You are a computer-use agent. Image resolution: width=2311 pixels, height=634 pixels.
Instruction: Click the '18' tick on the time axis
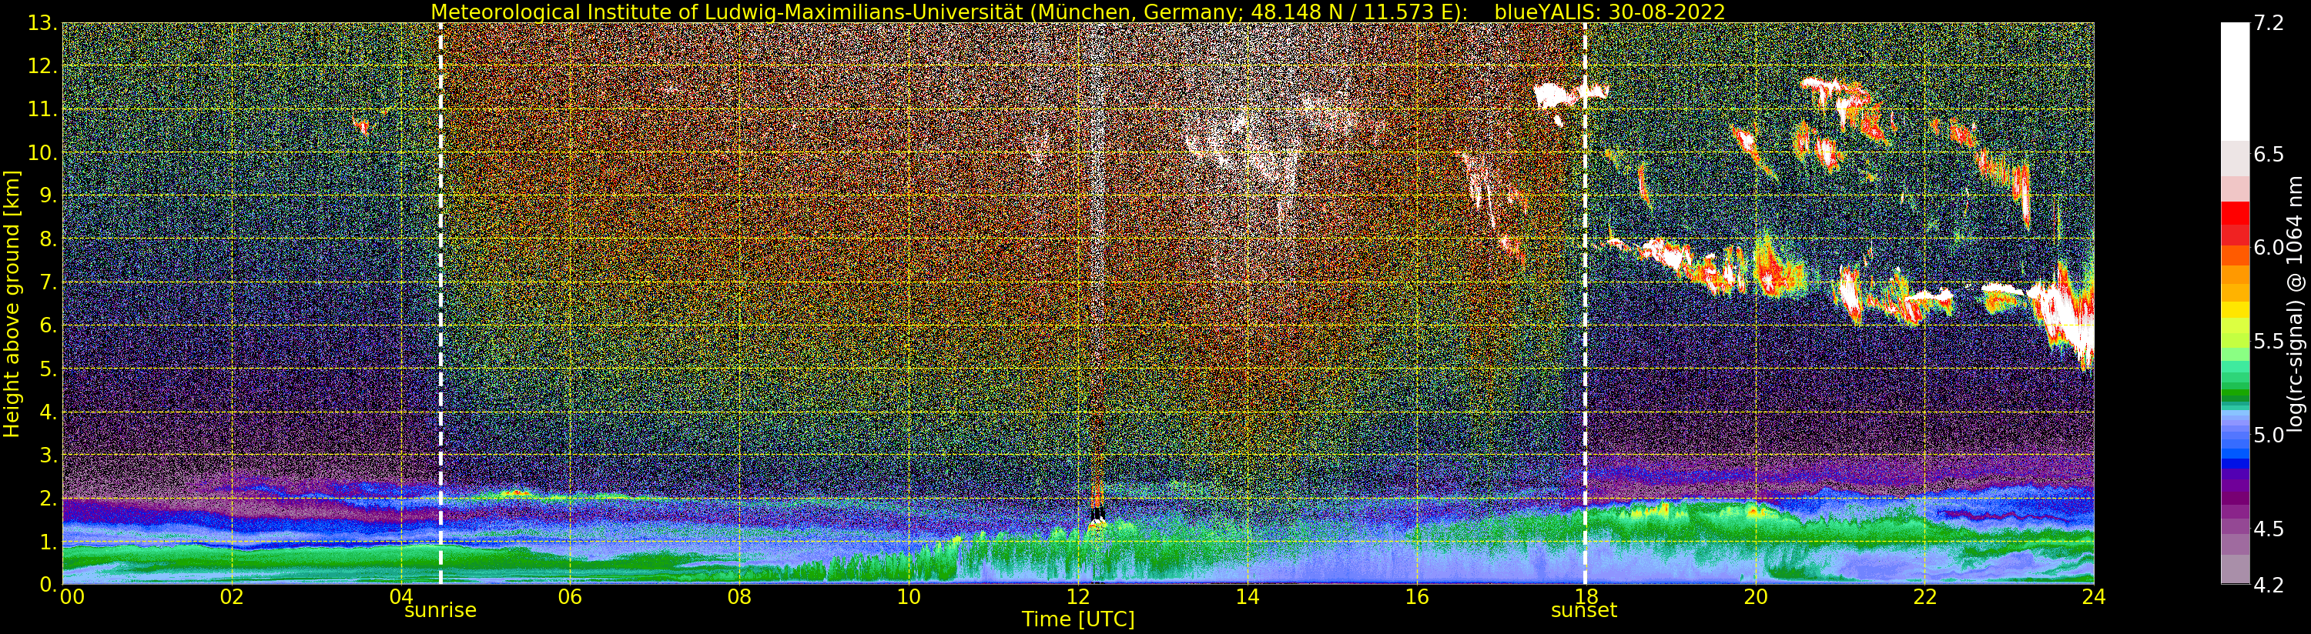[x=1586, y=596]
